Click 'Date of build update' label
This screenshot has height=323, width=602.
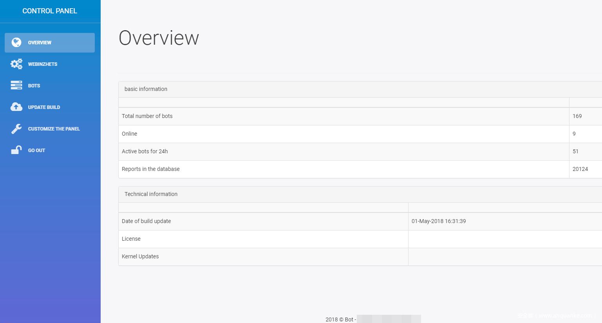pyautogui.click(x=146, y=221)
